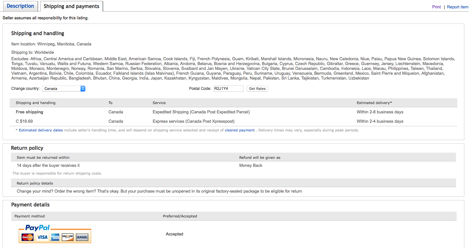Viewport: 475px width, 248px height.
Task: Click the C $16.69 shipping price
Action: (x=24, y=121)
